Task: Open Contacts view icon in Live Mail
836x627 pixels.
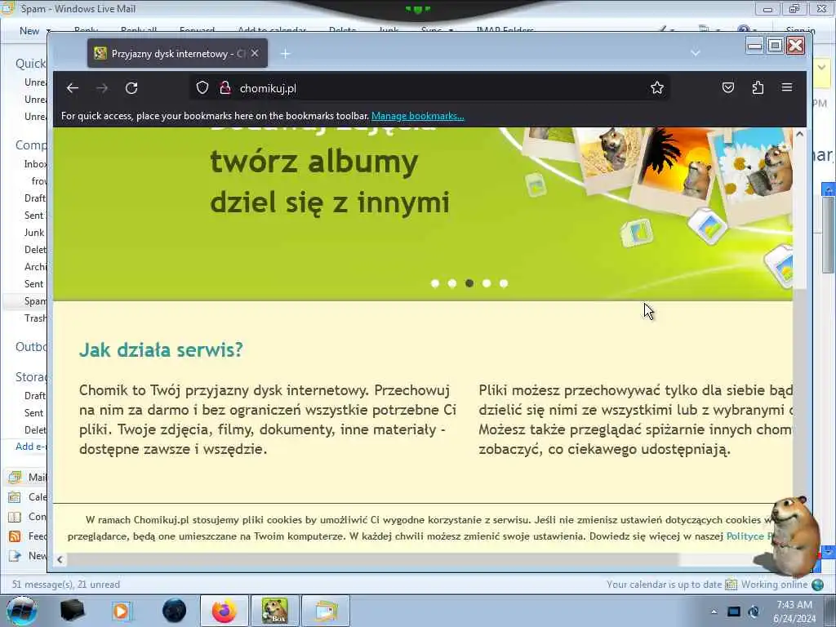Action: pos(15,517)
